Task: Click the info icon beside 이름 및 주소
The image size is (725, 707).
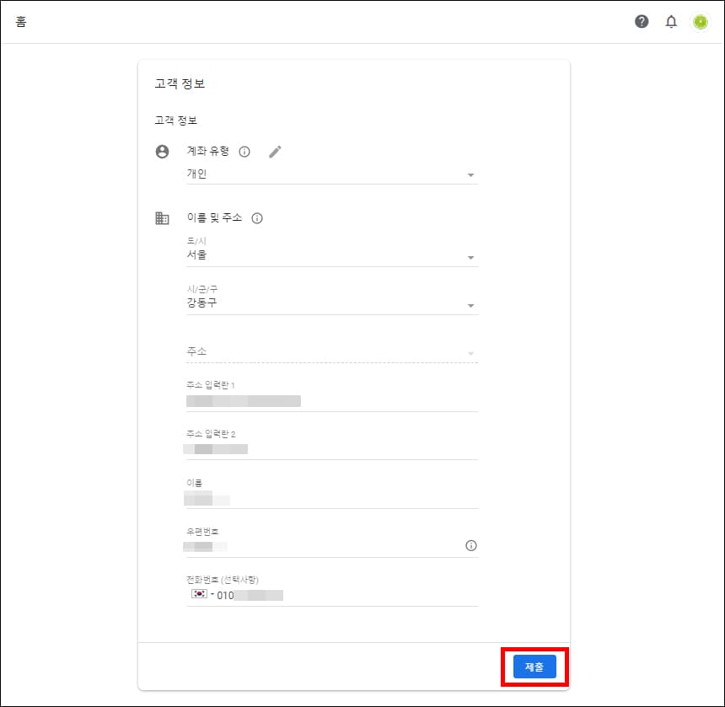Action: tap(256, 217)
